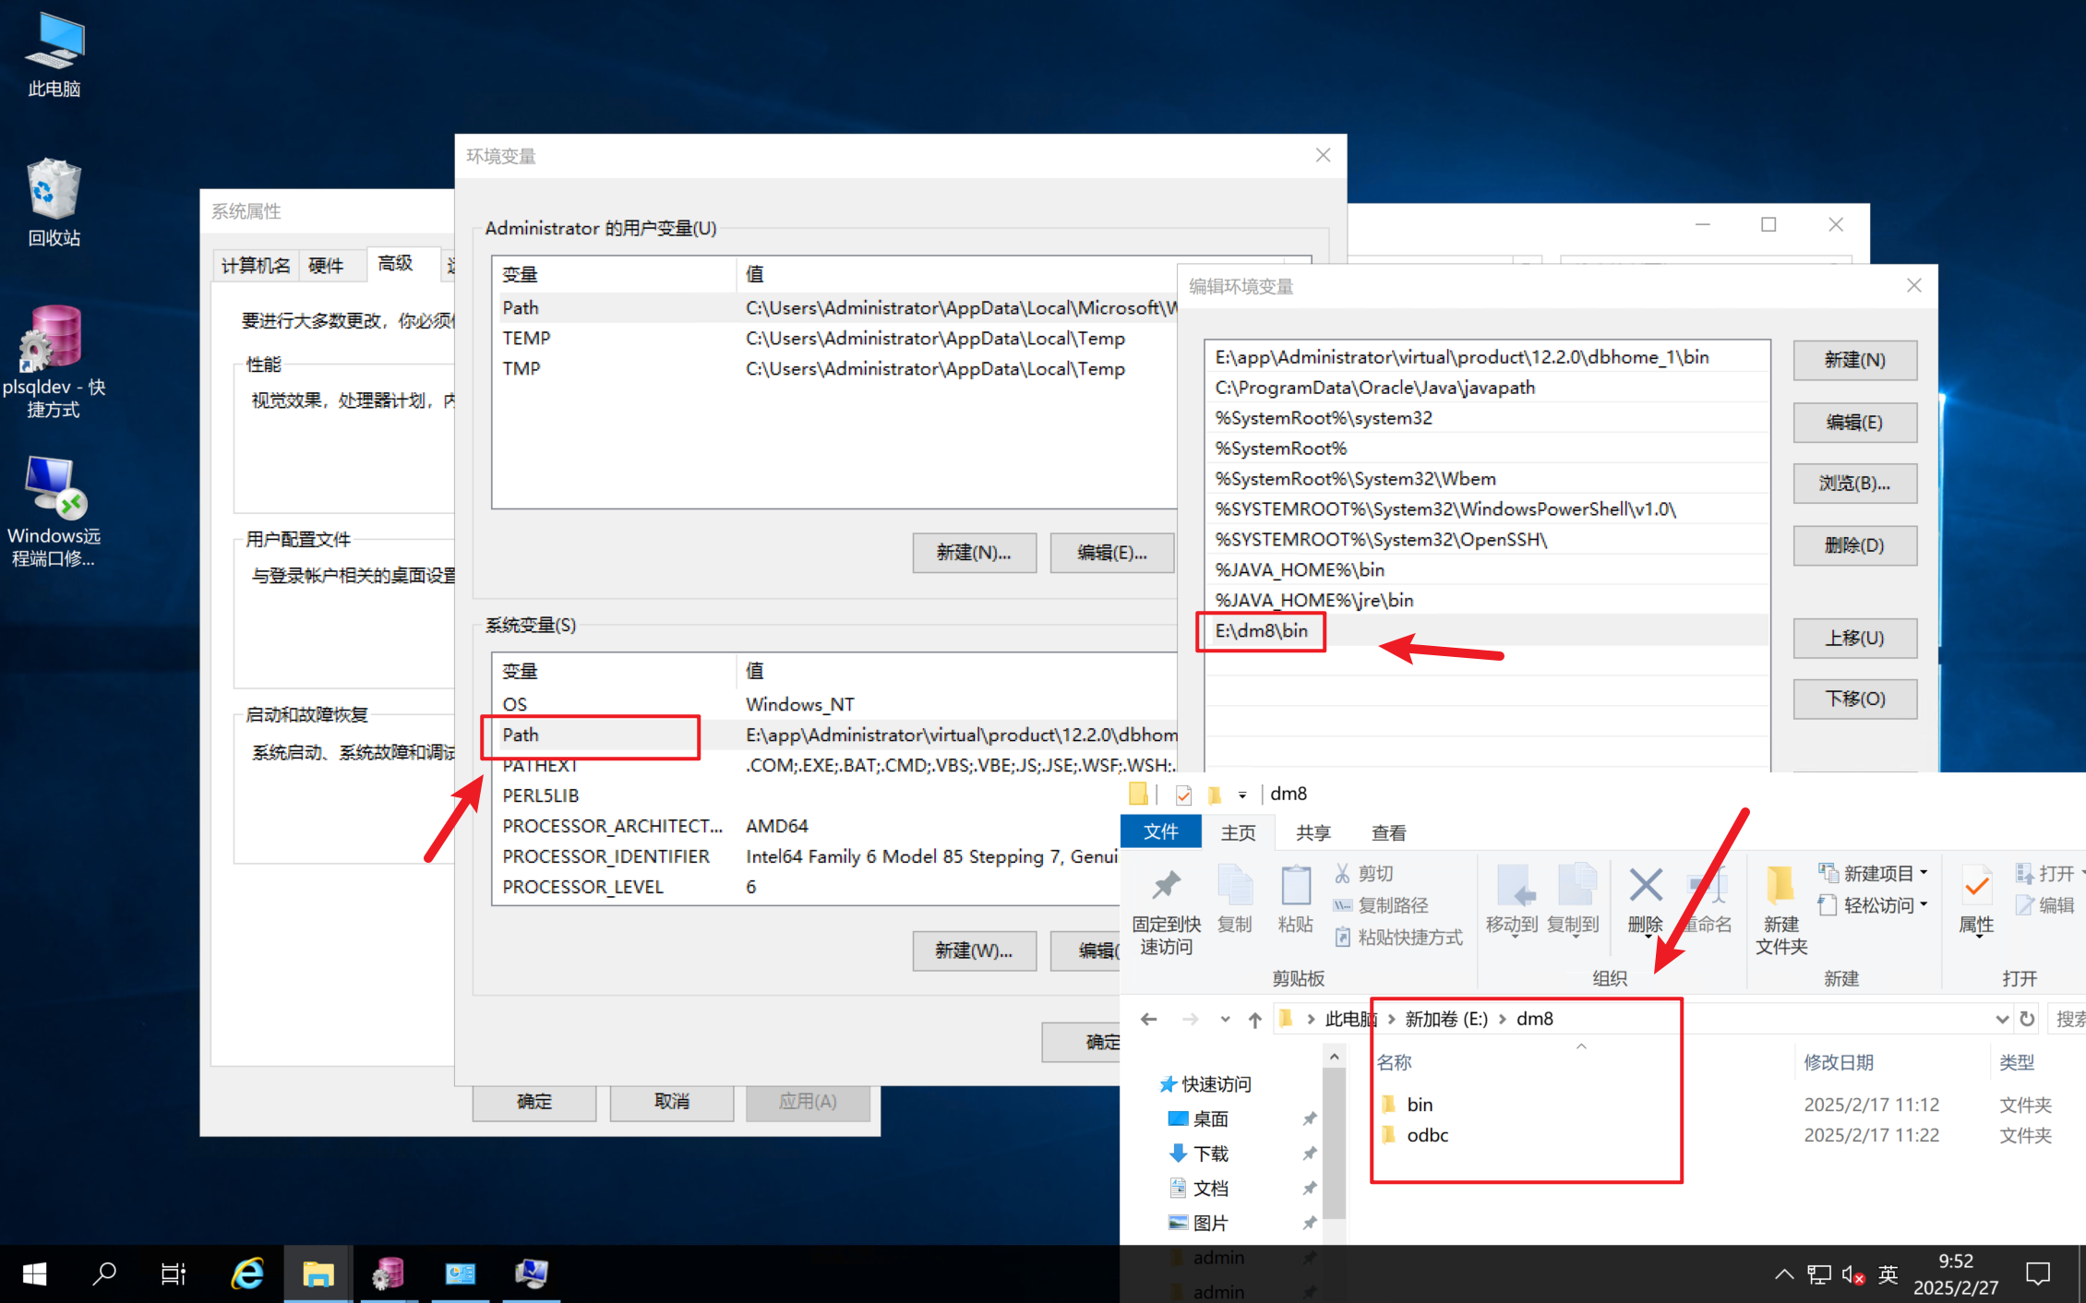Click the 粘贴 clipboard icon in ribbon
Image resolution: width=2086 pixels, height=1303 pixels.
click(x=1295, y=898)
